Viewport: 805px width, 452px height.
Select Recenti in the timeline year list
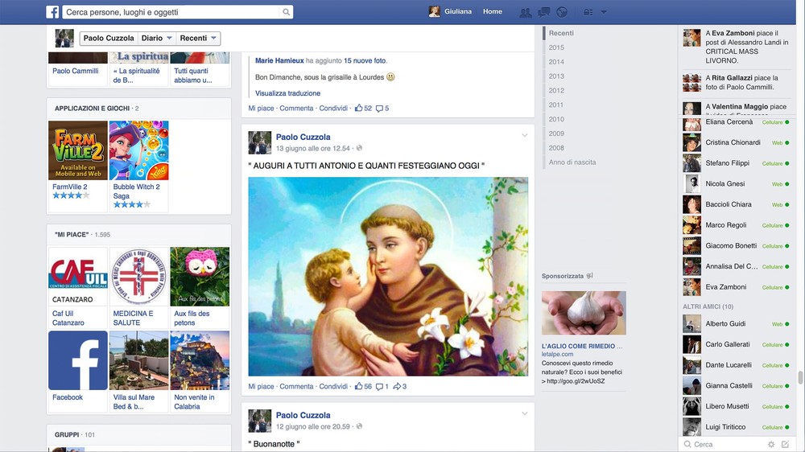tap(561, 33)
